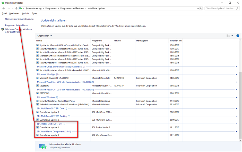Image resolution: width=242 pixels, height=152 pixels.
Task: Open the address bar history dropdown
Action: (198, 9)
